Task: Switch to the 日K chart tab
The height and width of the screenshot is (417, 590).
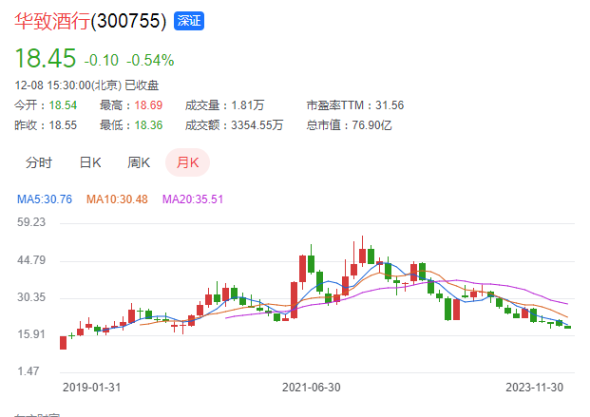Action: (90, 162)
